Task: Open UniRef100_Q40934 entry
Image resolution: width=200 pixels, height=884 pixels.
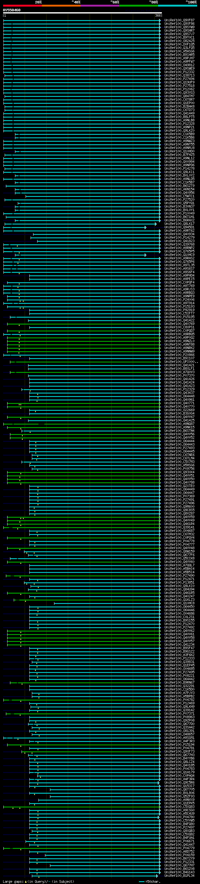Action: point(179,234)
